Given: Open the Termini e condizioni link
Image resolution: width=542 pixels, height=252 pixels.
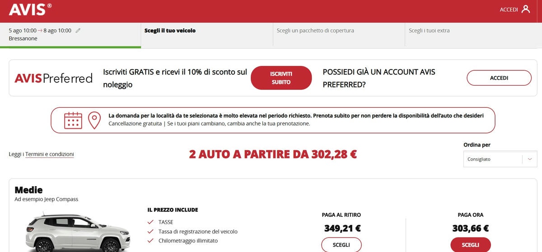Looking at the screenshot, I should pos(50,154).
